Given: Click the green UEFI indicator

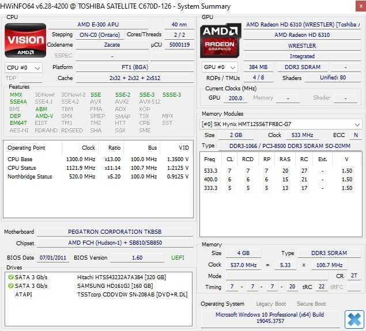Looking at the screenshot, I should (178, 258).
